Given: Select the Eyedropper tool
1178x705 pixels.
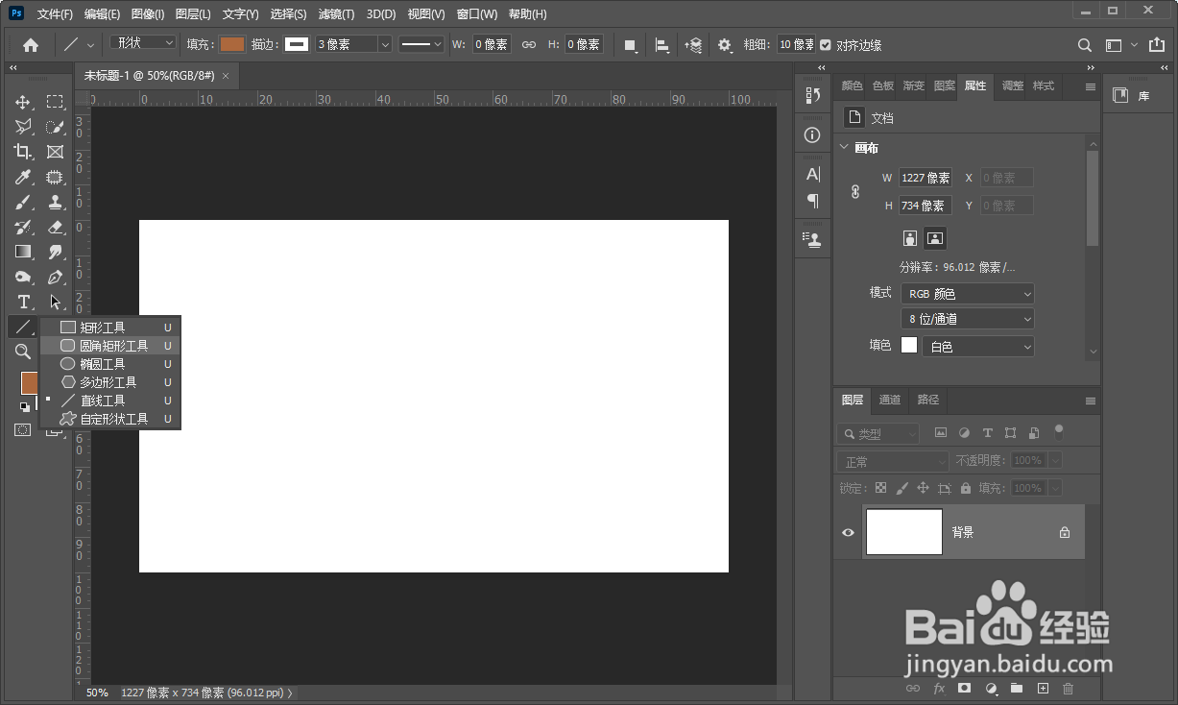Looking at the screenshot, I should (x=23, y=177).
